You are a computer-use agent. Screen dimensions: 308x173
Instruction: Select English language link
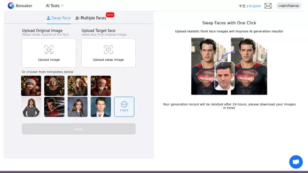[x=255, y=6]
